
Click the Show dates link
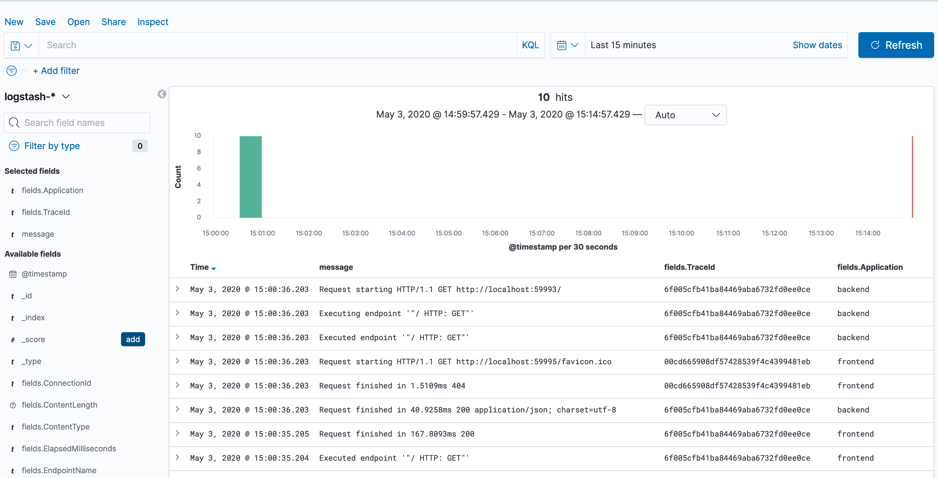click(817, 45)
